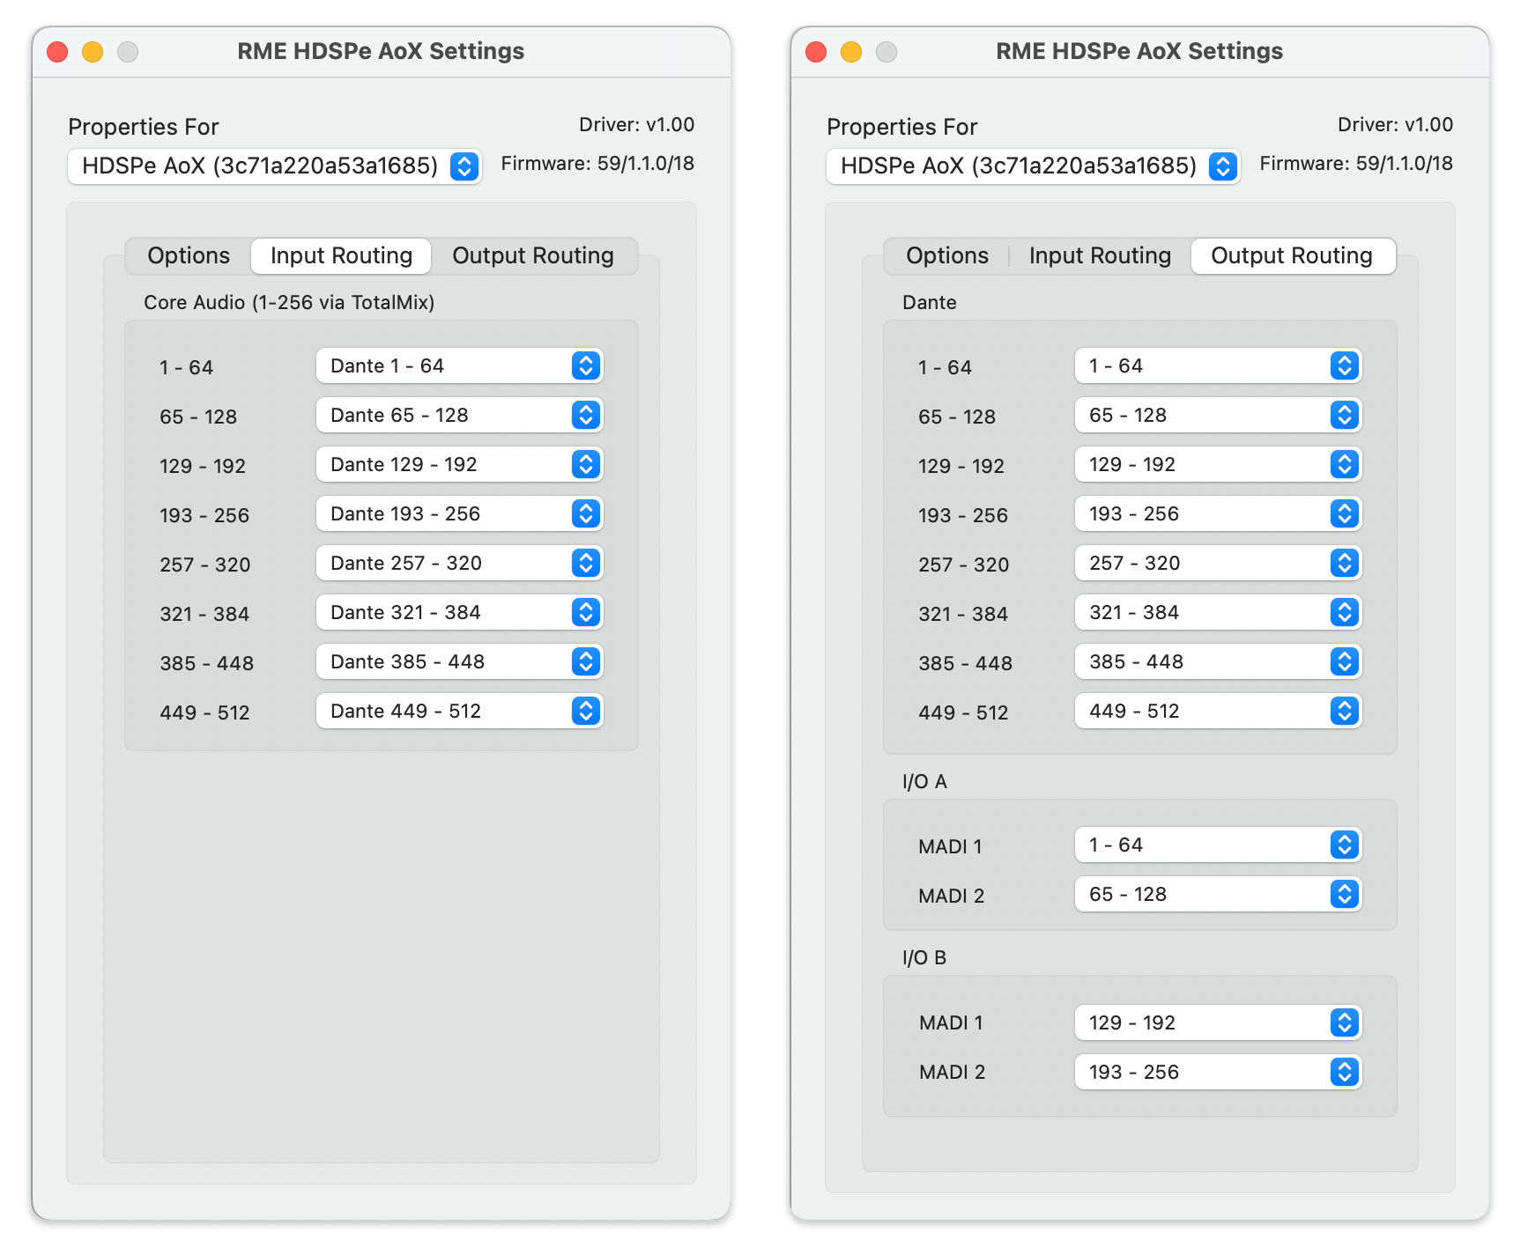
Task: Expand Dante output 385 - 448 dropdown
Action: (x=1218, y=662)
